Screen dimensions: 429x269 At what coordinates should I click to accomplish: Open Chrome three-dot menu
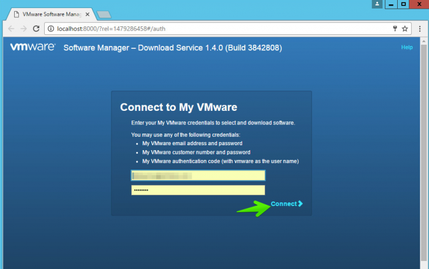pyautogui.click(x=420, y=29)
